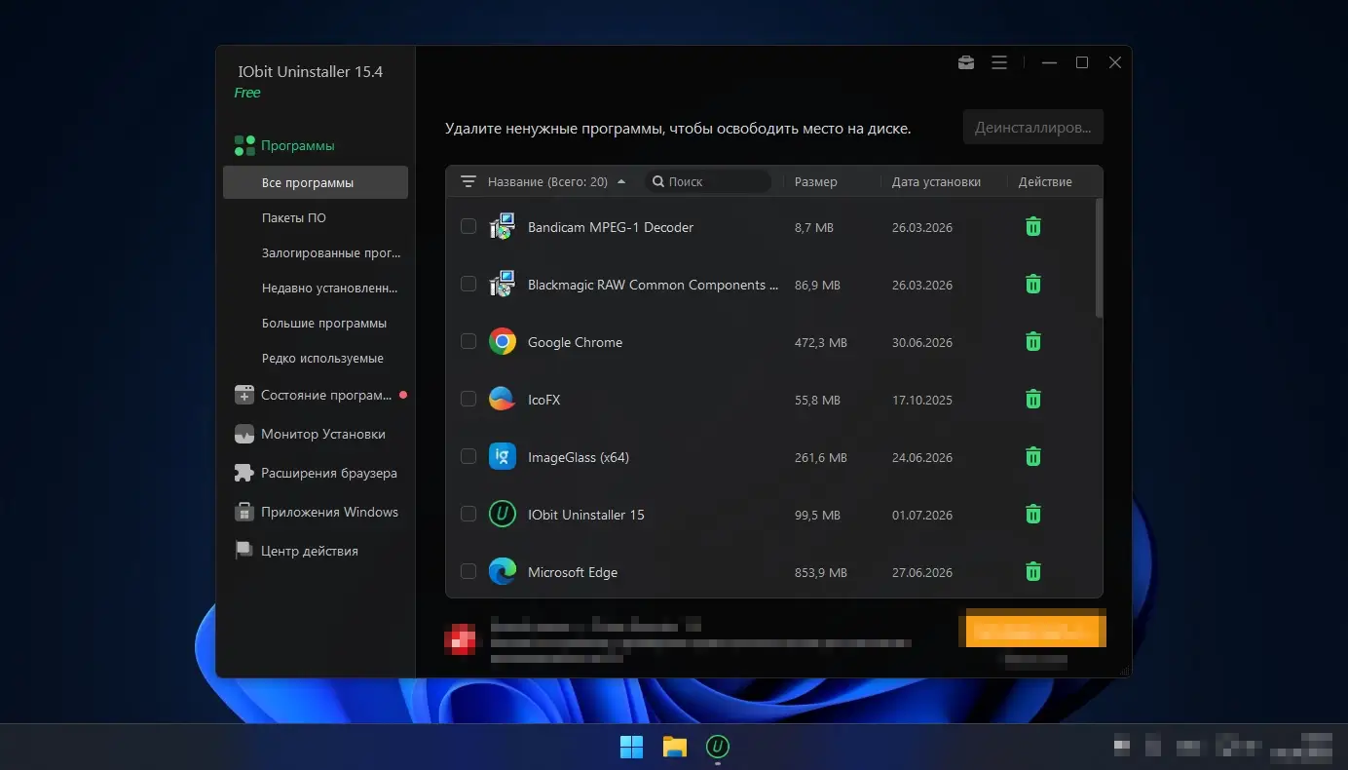Sort by Дата установки column header
Screen dimensions: 1348x770
pyautogui.click(x=936, y=182)
